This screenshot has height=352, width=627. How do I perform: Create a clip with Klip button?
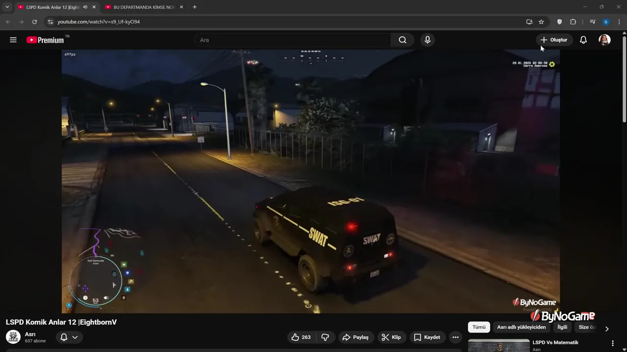coord(391,337)
